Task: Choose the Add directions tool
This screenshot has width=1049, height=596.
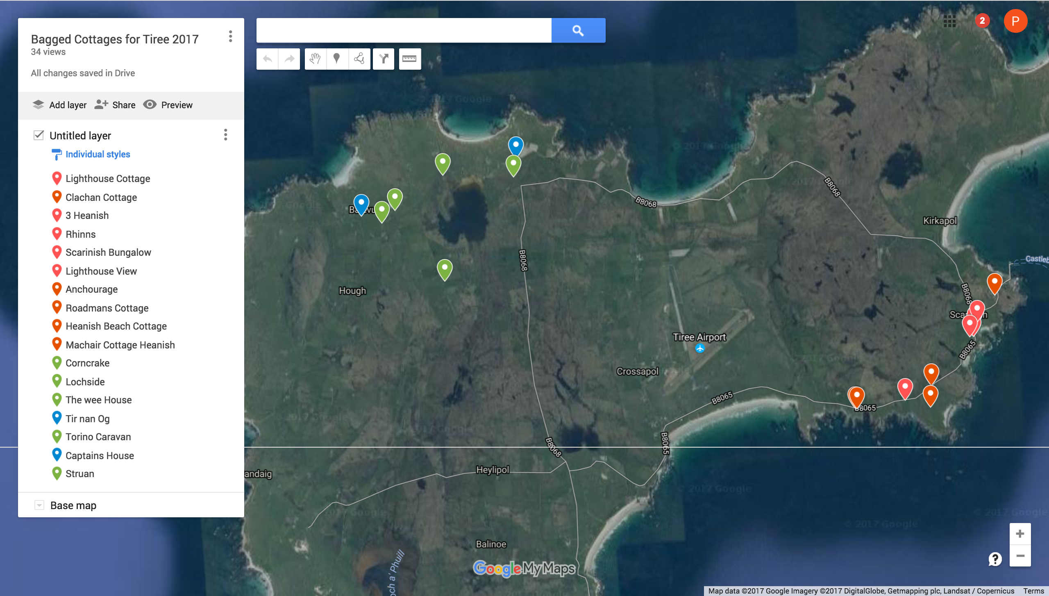Action: (384, 59)
